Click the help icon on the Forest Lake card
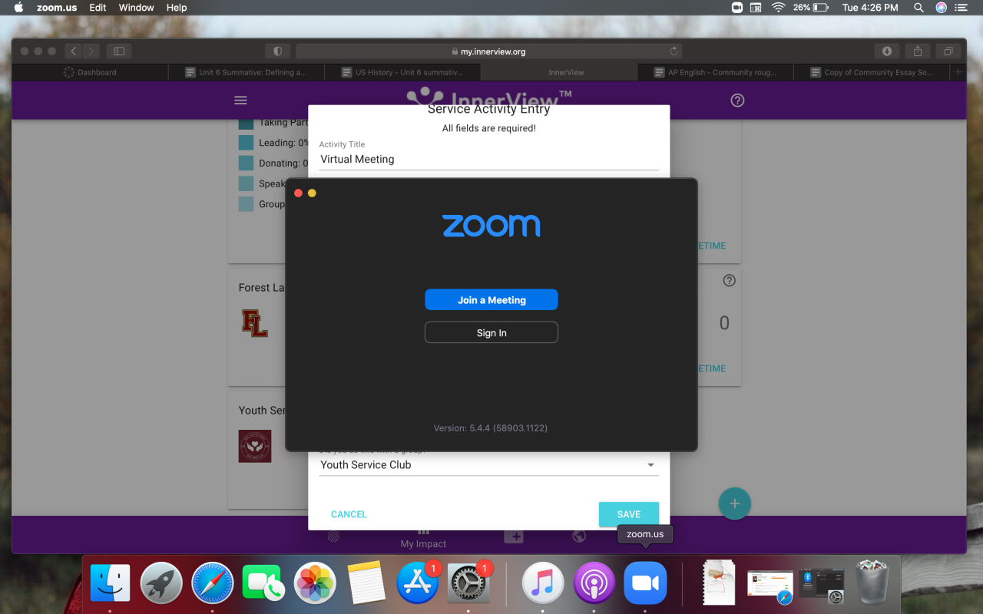 [x=730, y=281]
